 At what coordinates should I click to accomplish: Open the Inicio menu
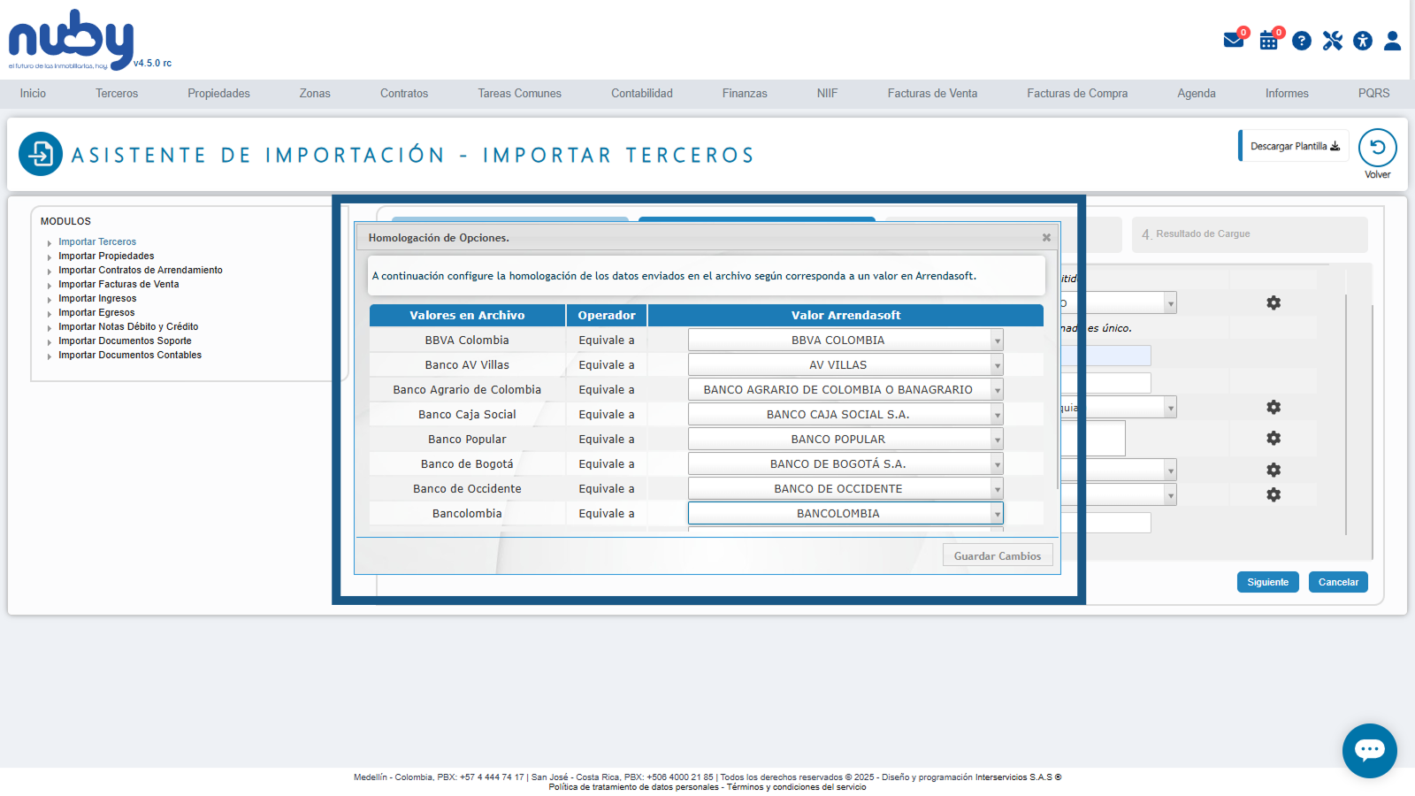tap(33, 93)
